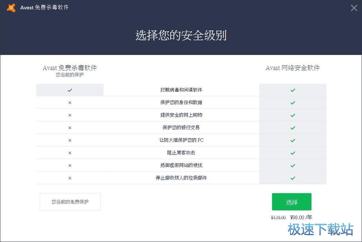Click the green checkmark for 让防火墙保护您的 PC

(x=293, y=140)
